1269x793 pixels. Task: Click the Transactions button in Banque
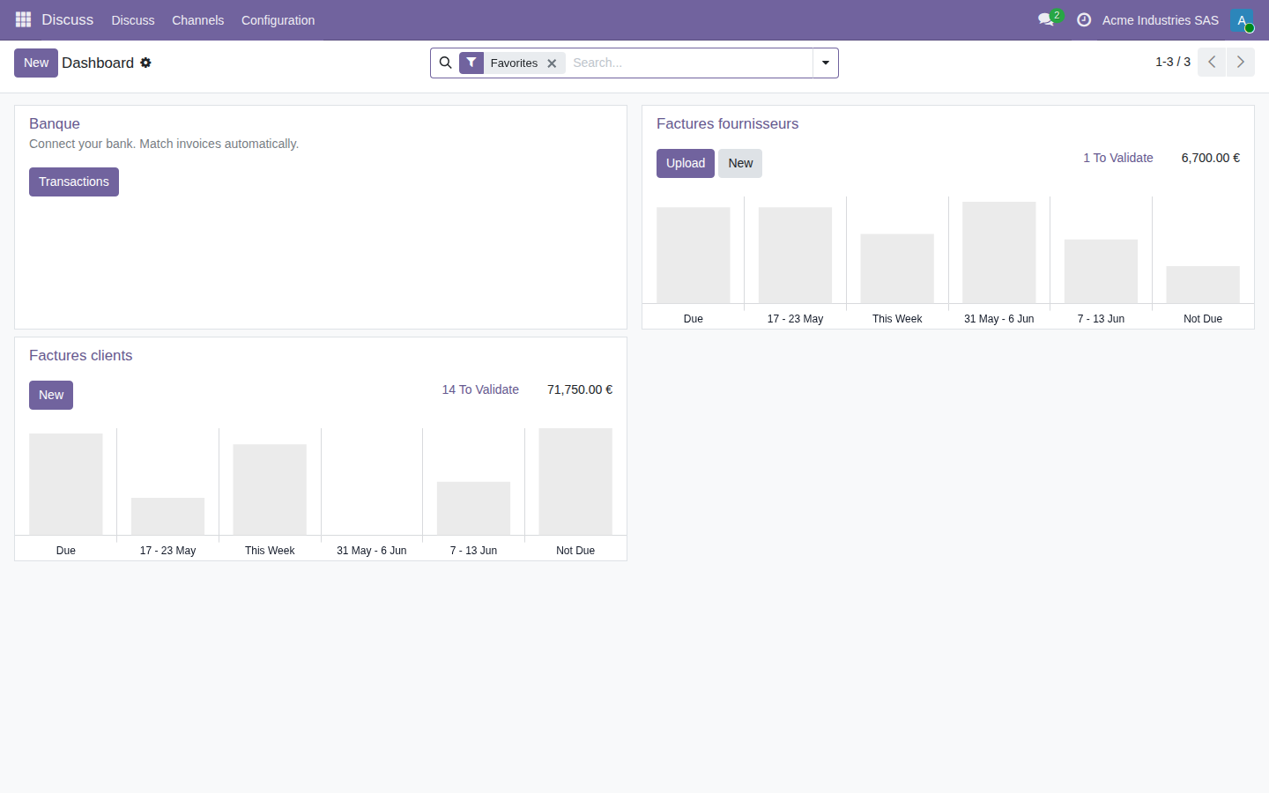(74, 182)
